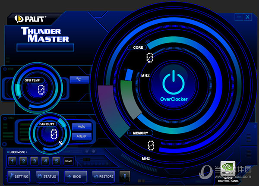The image size is (259, 186).
Task: Open the Status gear button
Action: point(47,176)
